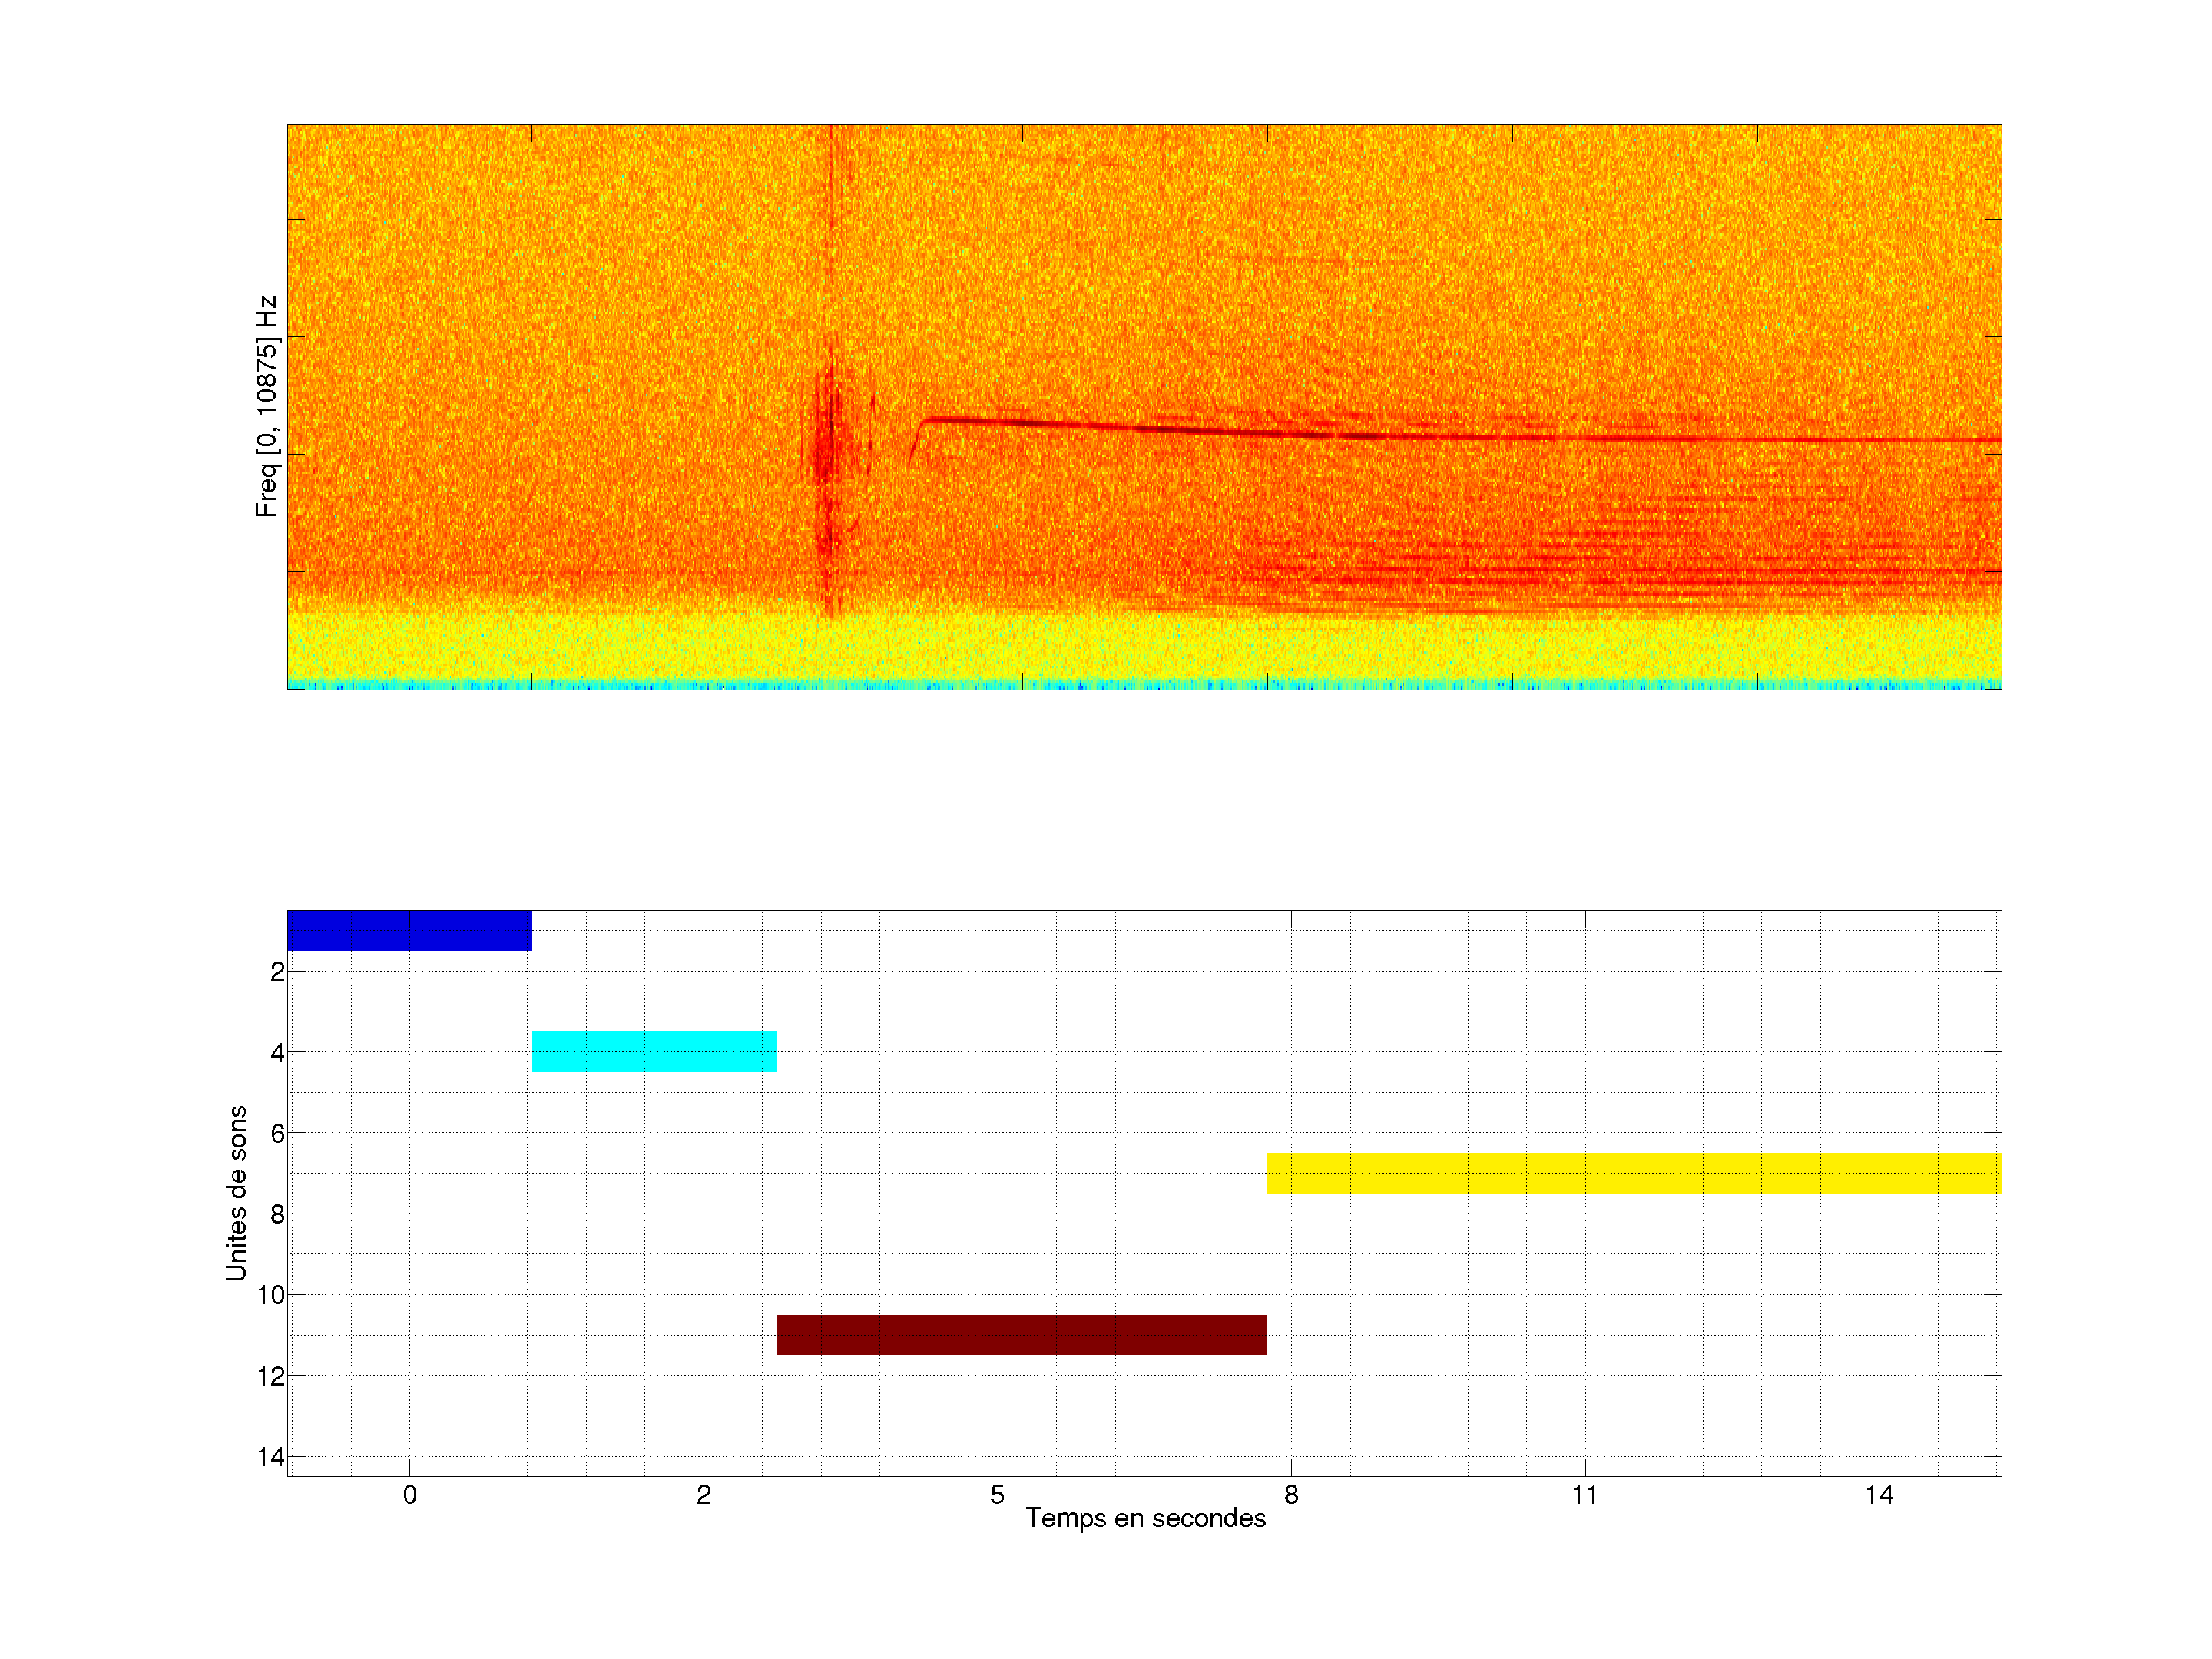Viewport: 2212px width, 1659px height.
Task: Click the cyan sound unit bar
Action: click(x=654, y=1051)
